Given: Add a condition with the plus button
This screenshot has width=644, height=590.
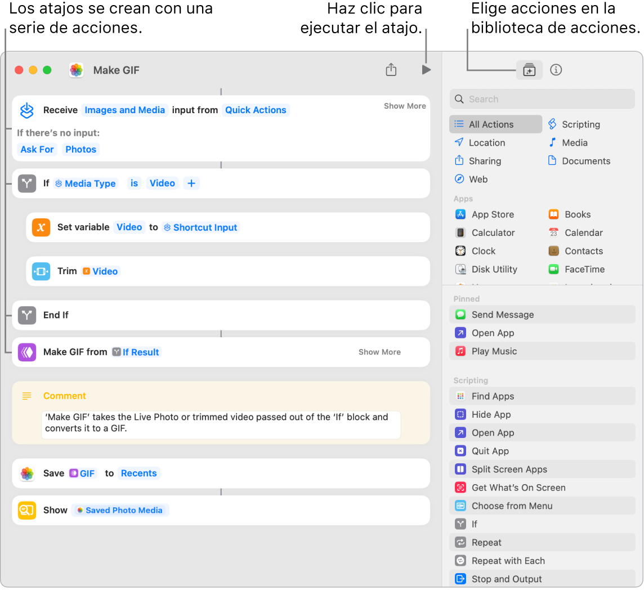Looking at the screenshot, I should (191, 183).
